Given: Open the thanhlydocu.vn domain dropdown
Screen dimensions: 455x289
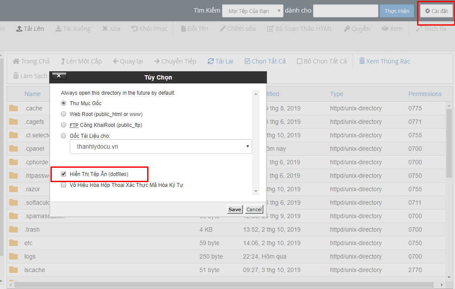Looking at the screenshot, I should pyautogui.click(x=161, y=146).
